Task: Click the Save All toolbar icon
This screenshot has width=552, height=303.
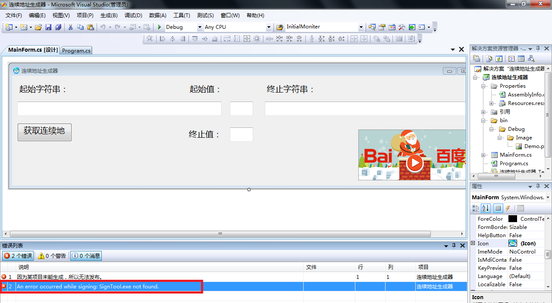Action: (58, 27)
